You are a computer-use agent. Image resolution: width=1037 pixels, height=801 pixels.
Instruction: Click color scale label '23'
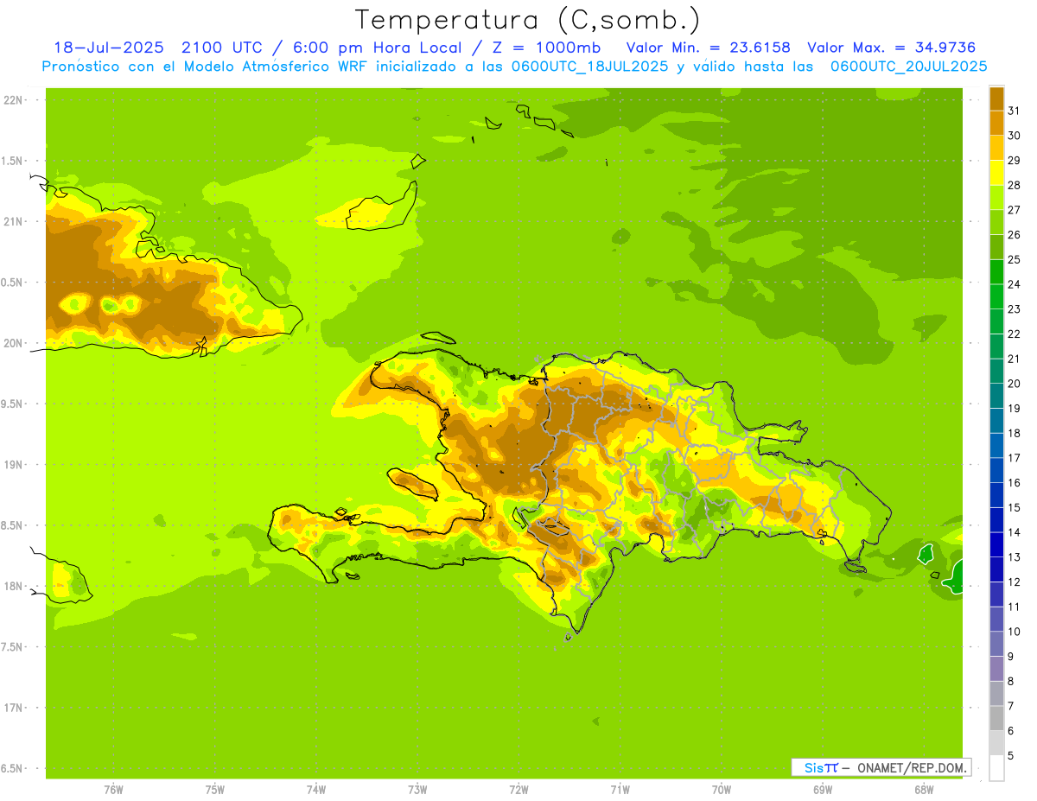point(1014,309)
